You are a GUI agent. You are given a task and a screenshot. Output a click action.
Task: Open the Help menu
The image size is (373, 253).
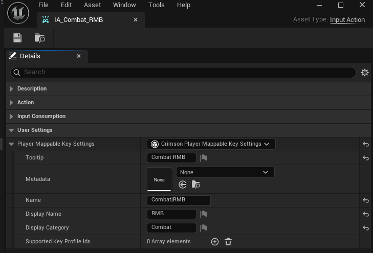point(184,5)
